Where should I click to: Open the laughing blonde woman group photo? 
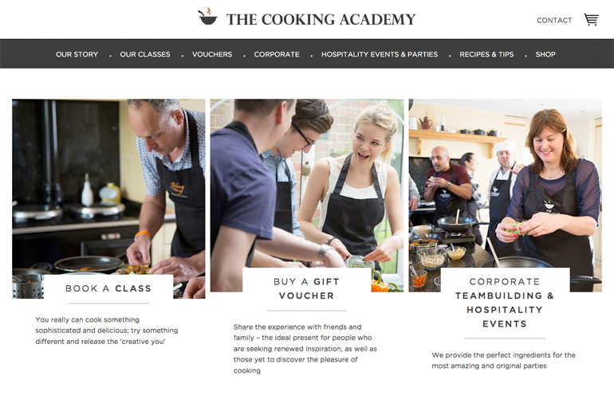click(307, 184)
